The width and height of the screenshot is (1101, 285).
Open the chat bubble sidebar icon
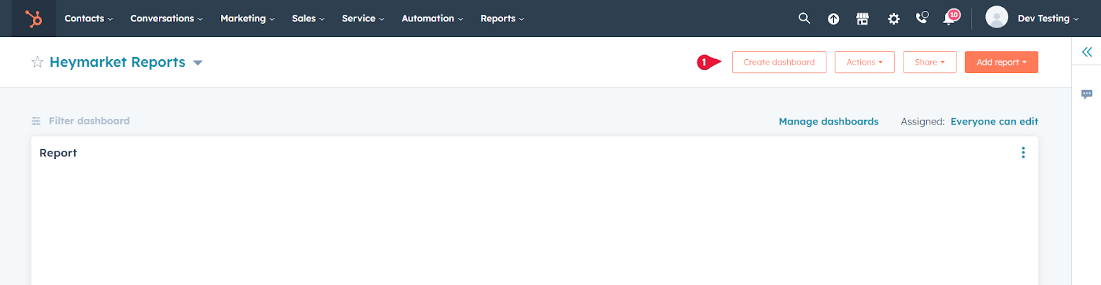coord(1087,94)
